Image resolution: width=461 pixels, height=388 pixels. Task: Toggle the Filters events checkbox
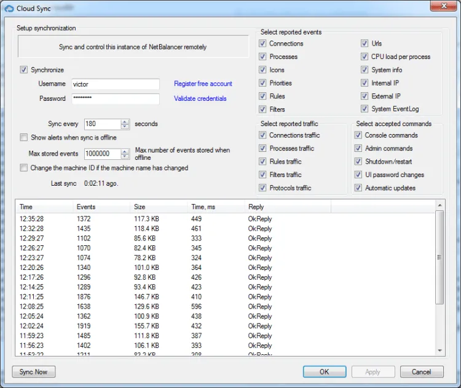262,109
